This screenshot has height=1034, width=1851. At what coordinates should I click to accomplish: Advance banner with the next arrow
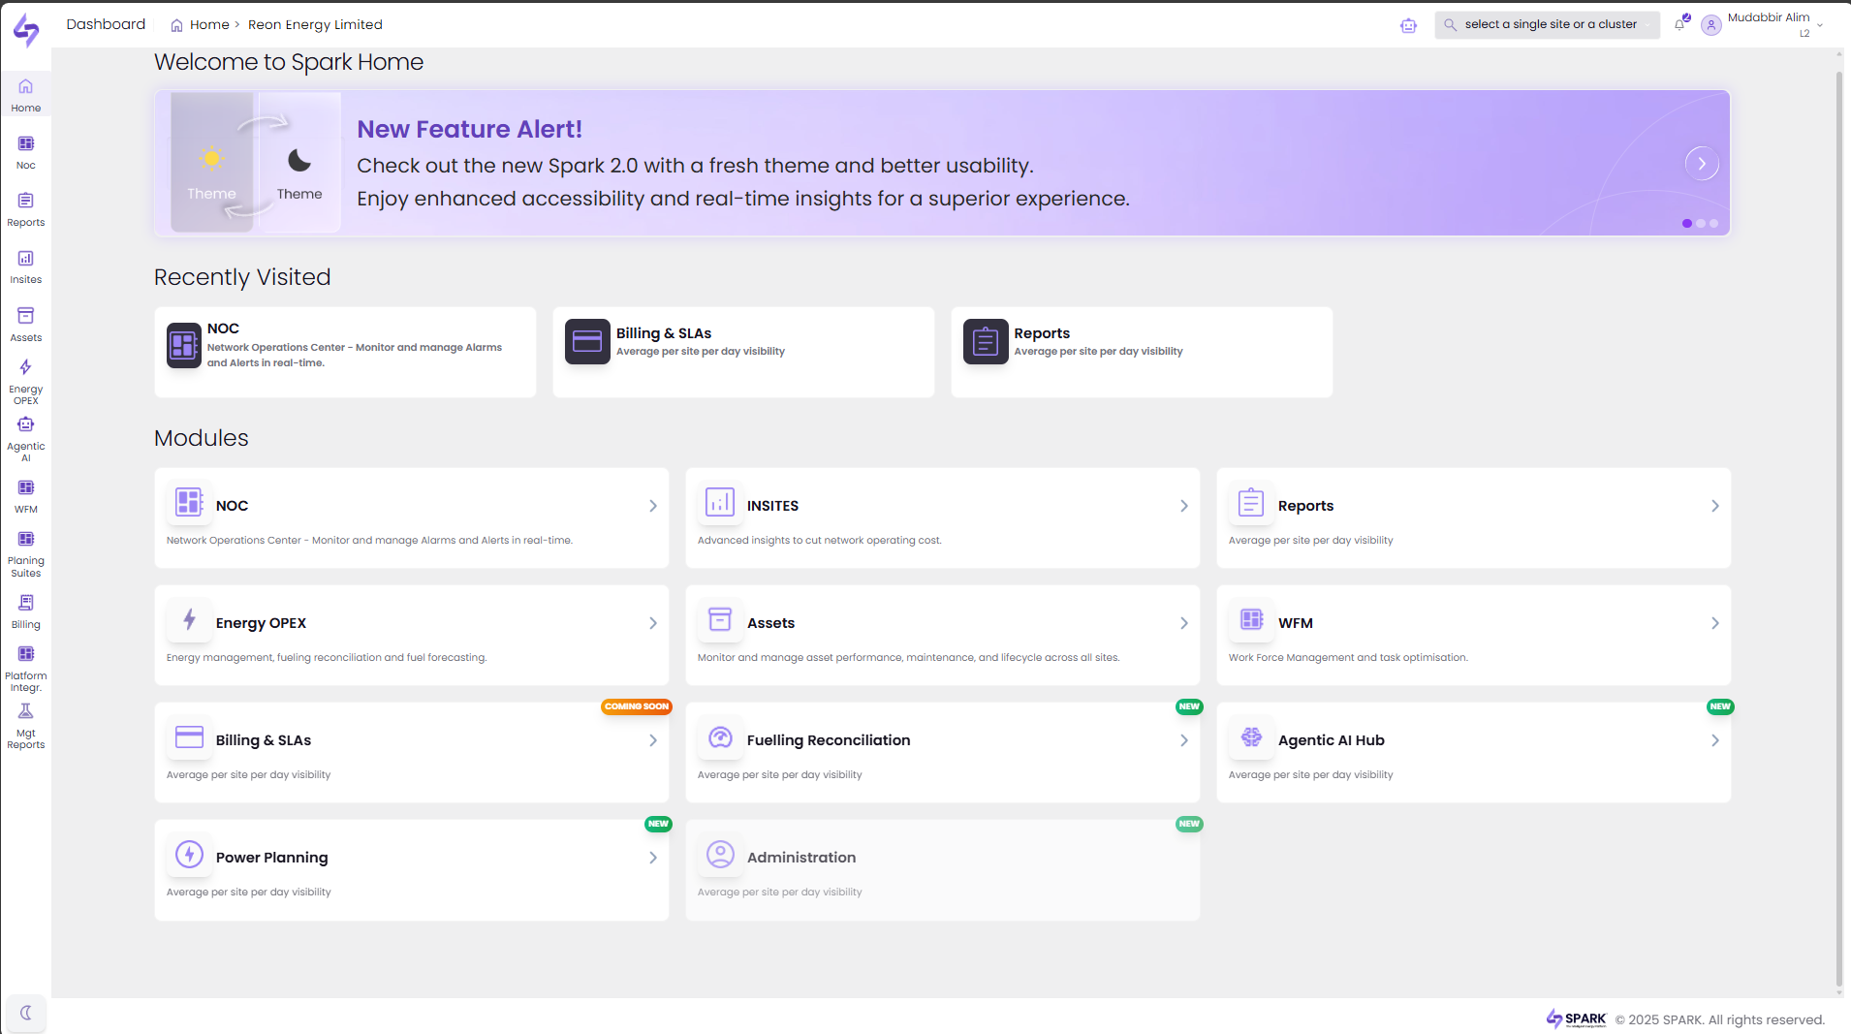(x=1702, y=164)
